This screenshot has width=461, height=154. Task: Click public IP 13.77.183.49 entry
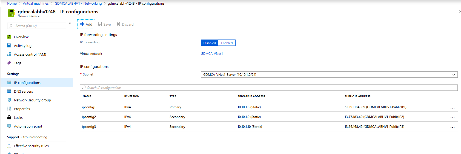[374, 117]
